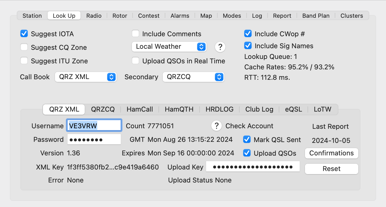The height and width of the screenshot is (207, 386).
Task: Expand the Secondary QRZCQ dropdown
Action: click(x=193, y=77)
